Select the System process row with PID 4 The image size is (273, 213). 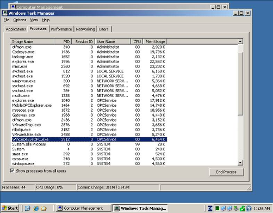point(89,149)
